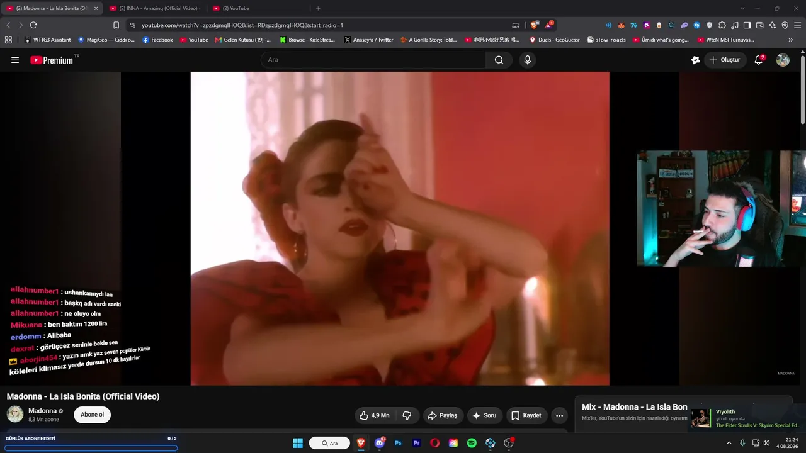
Task: Open the browser extensions puzzle icon
Action: [722, 25]
